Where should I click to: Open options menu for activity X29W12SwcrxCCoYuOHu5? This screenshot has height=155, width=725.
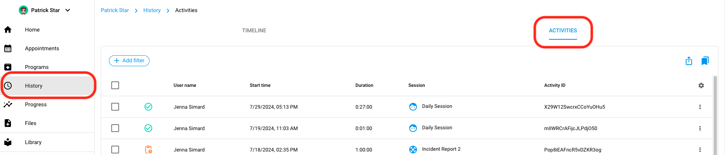click(x=700, y=107)
